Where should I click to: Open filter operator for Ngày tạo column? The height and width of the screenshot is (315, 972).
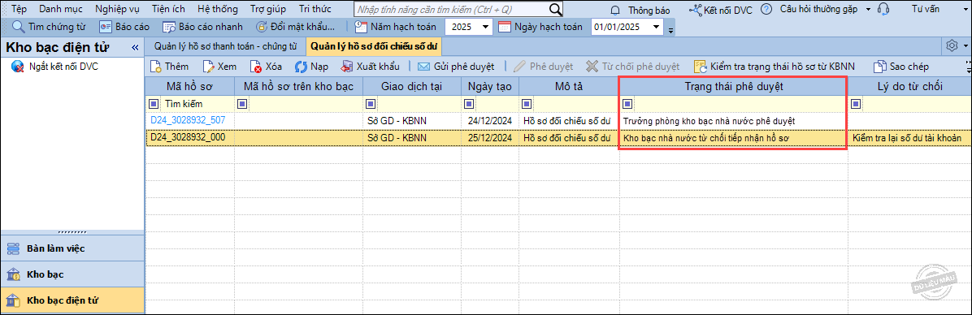[x=469, y=103]
